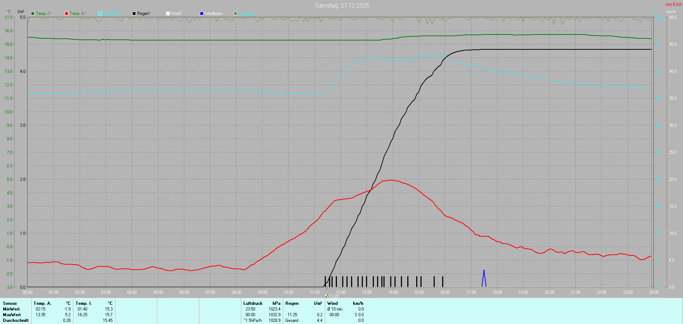Click the 'MinWert' row label
The image size is (683, 324).
coord(11,309)
